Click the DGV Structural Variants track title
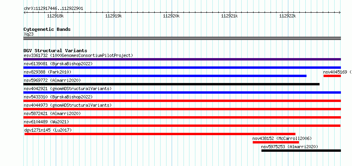This screenshot has width=352, height=166. point(55,51)
